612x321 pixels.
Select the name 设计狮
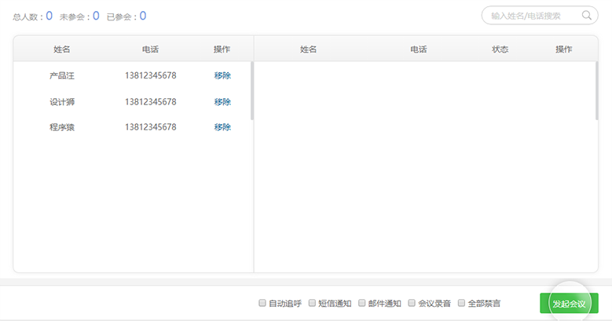[61, 102]
